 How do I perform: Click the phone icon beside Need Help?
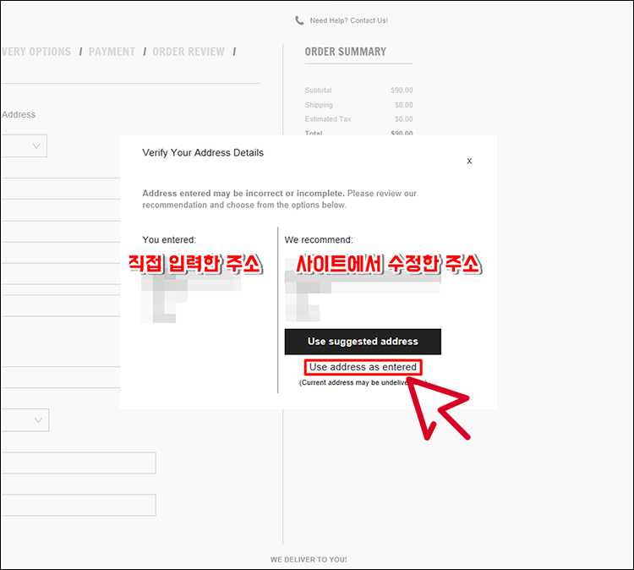[299, 20]
